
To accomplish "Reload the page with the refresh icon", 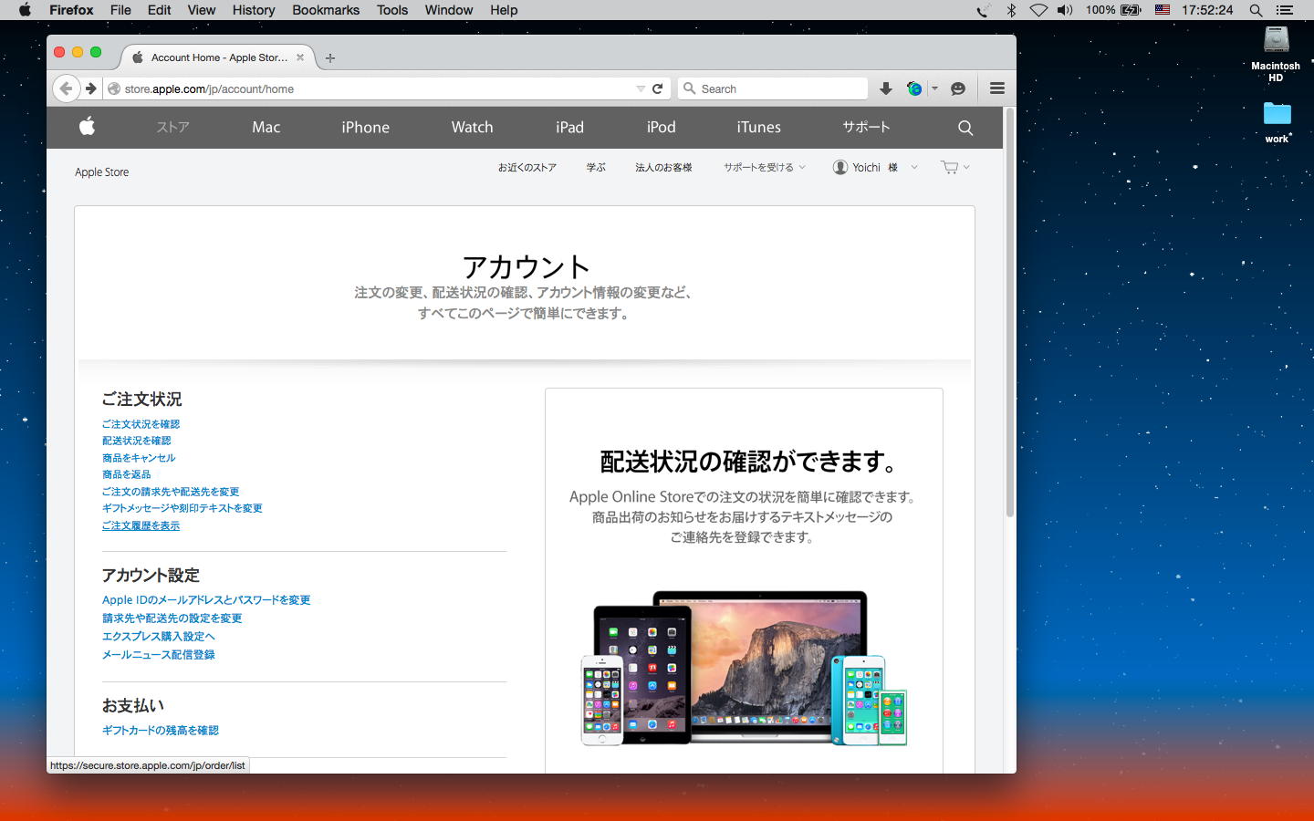I will tap(658, 88).
